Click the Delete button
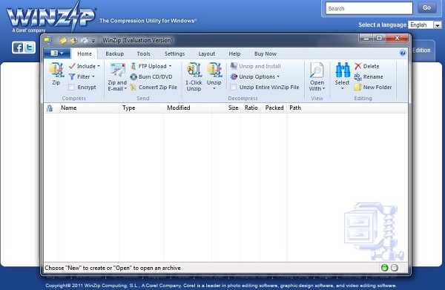 click(366, 66)
